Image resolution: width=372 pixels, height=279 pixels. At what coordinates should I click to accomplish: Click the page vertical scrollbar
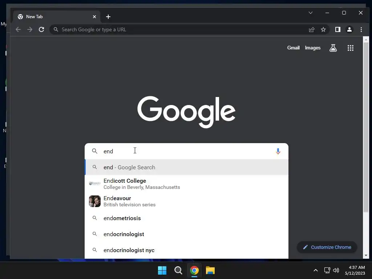[x=366, y=127]
